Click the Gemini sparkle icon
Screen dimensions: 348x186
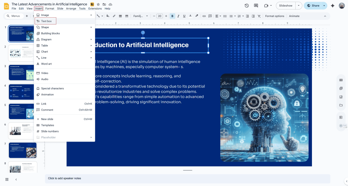pos(332,5)
